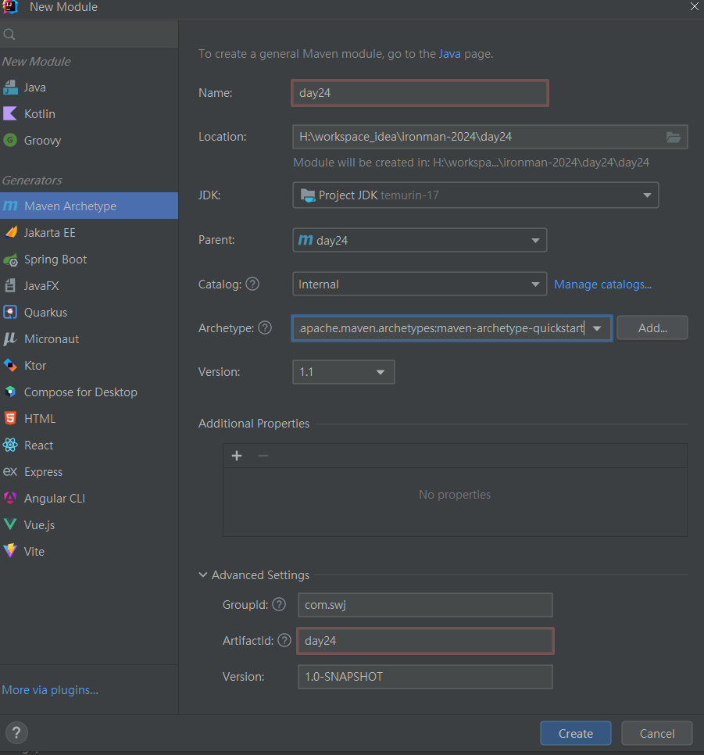Choose the Angular CLI icon

[10, 498]
